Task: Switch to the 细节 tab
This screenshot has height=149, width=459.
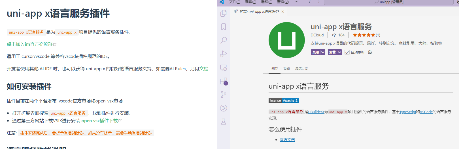Action: click(275, 68)
